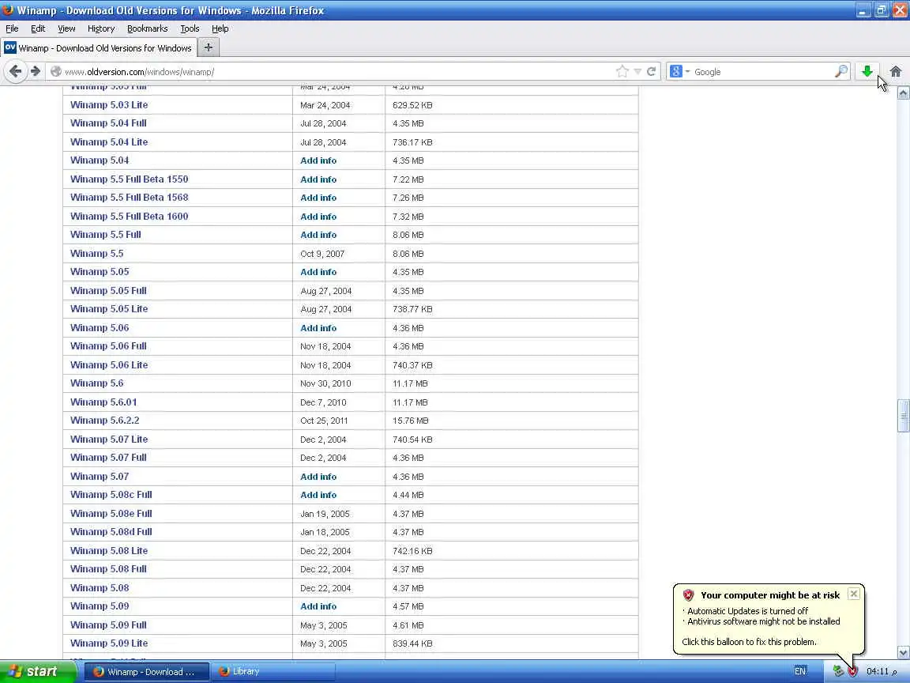The height and width of the screenshot is (683, 910).
Task: Open the Winamp 5.5 Full Beta 1600 link
Action: pyautogui.click(x=130, y=216)
